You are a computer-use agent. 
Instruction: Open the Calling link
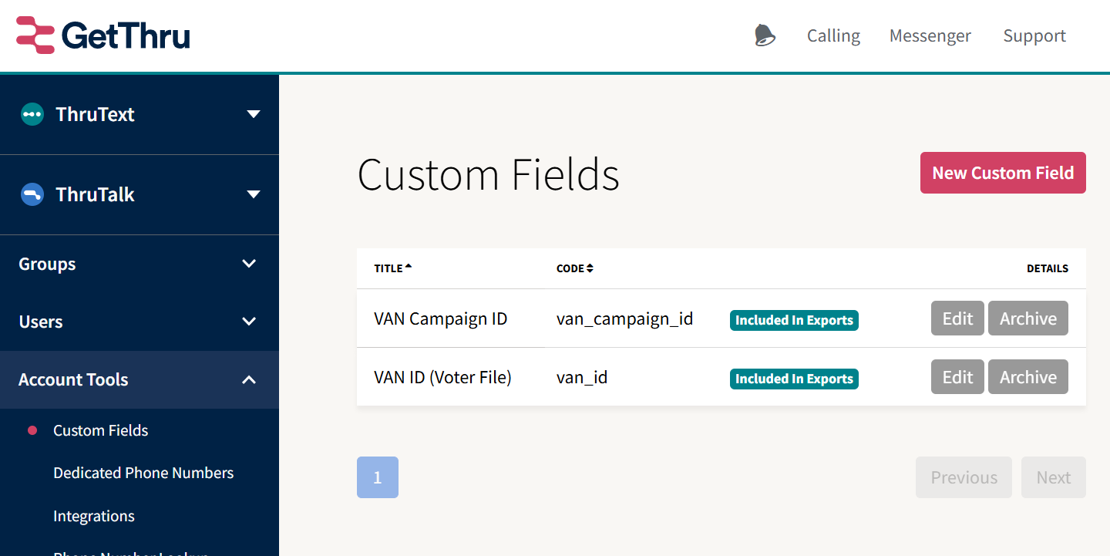pos(833,35)
